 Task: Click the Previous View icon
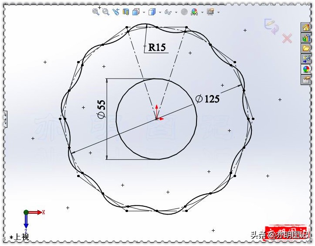[x=115, y=12]
